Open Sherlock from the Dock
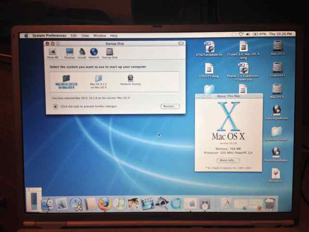 tap(162, 203)
